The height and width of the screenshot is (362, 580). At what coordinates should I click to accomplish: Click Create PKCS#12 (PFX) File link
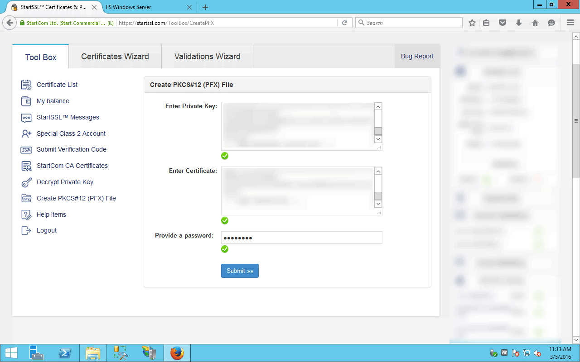76,198
